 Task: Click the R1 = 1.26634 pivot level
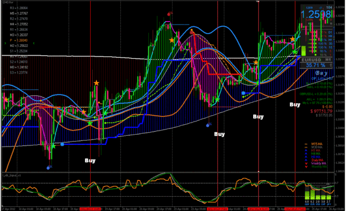point(19,30)
